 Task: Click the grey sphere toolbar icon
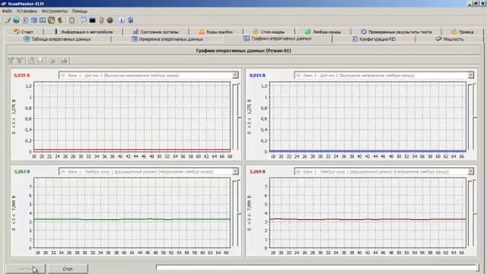click(110, 21)
